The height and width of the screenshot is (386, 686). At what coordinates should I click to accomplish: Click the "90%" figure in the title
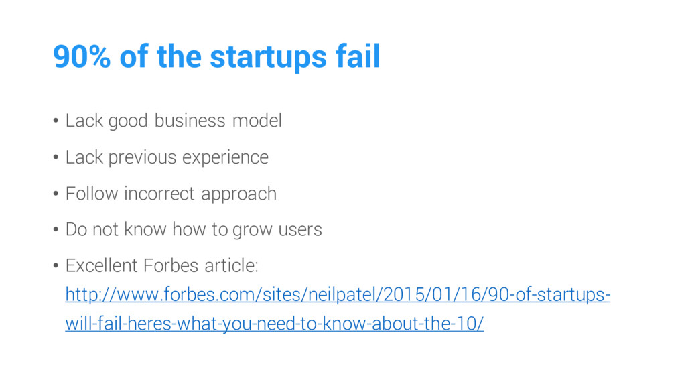82,57
